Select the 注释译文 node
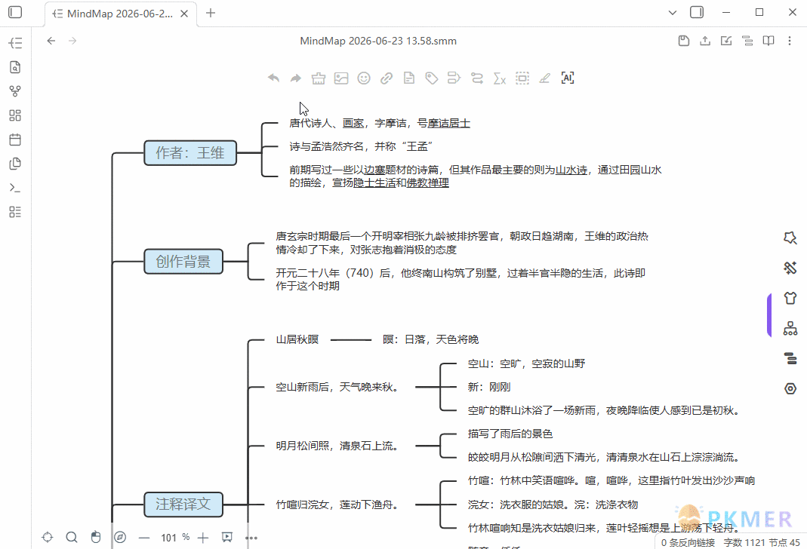This screenshot has width=807, height=549. click(x=183, y=505)
